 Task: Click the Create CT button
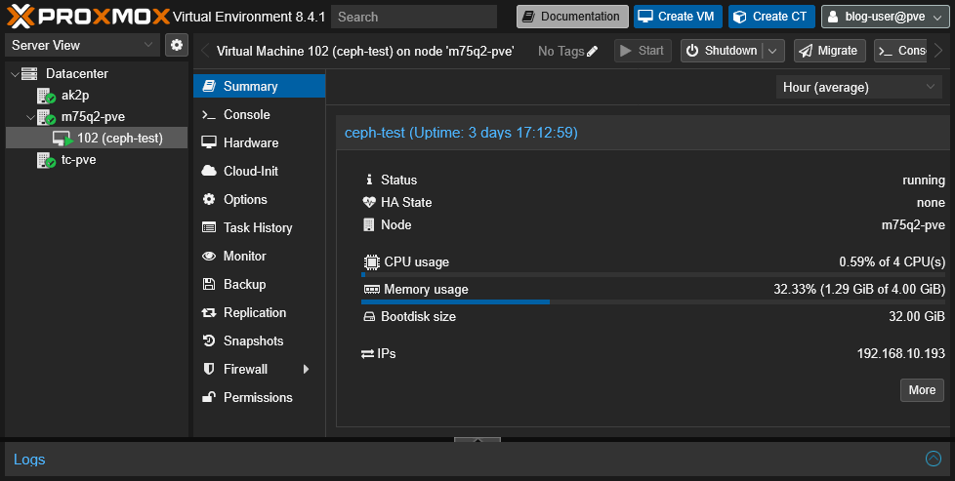(x=771, y=17)
